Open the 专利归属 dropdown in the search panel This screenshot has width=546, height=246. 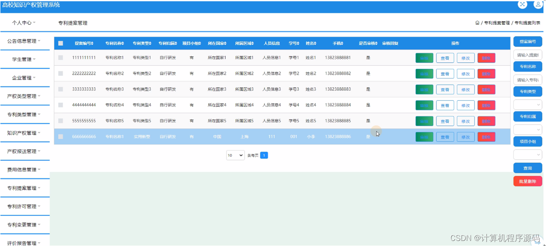528,129
